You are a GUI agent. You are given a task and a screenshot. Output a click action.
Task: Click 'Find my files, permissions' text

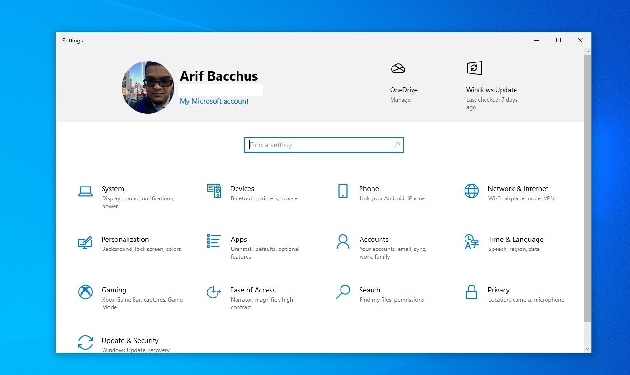[392, 300]
